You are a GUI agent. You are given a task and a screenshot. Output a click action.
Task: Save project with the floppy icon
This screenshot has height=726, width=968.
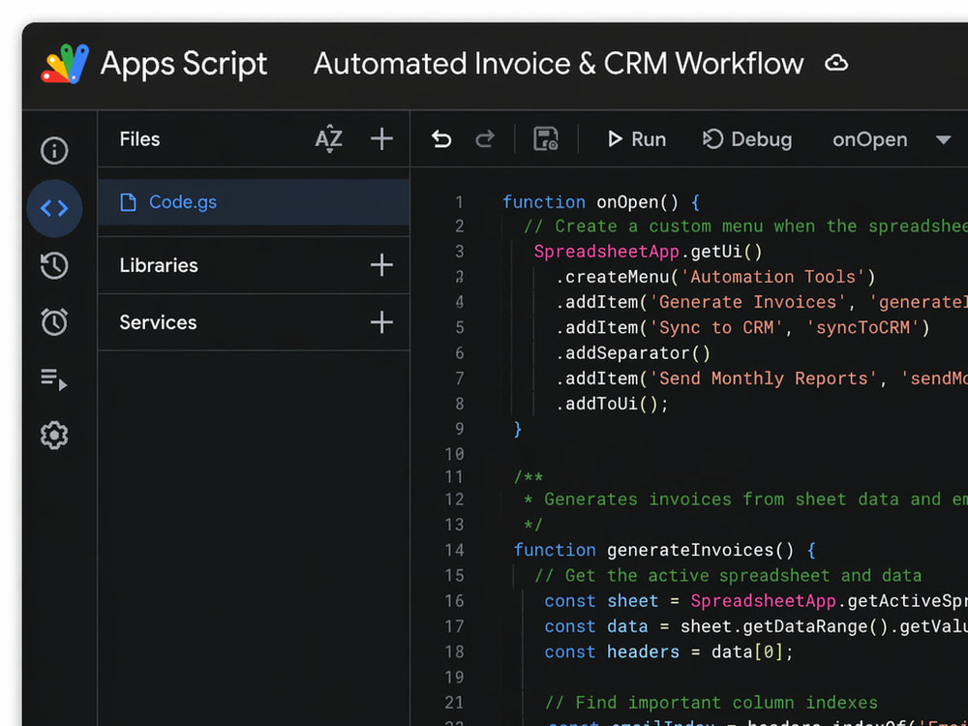[x=546, y=138]
